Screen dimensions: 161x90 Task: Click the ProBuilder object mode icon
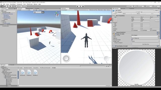35,12
